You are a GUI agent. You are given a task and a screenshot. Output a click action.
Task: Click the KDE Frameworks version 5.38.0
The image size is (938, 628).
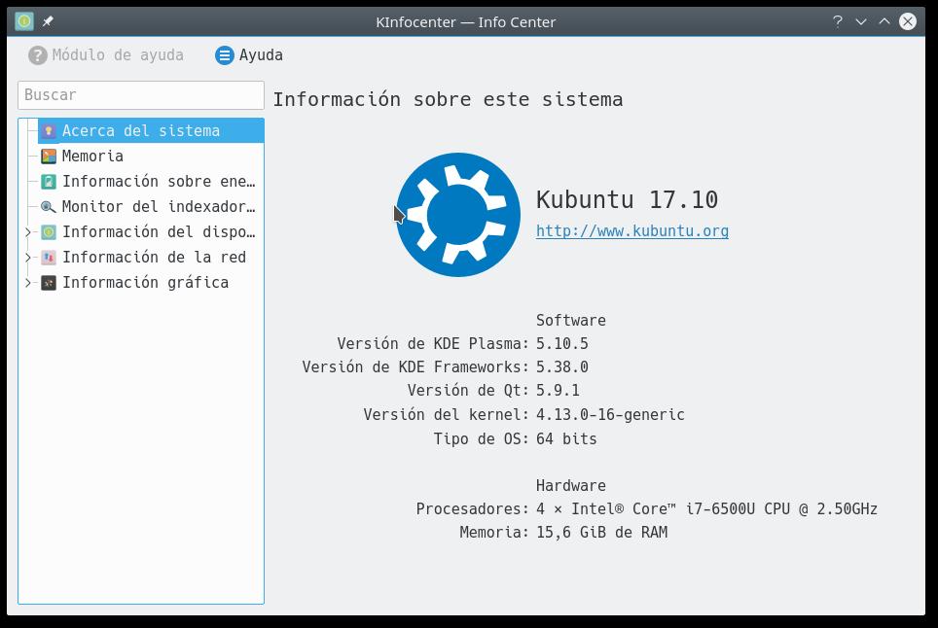pos(561,366)
